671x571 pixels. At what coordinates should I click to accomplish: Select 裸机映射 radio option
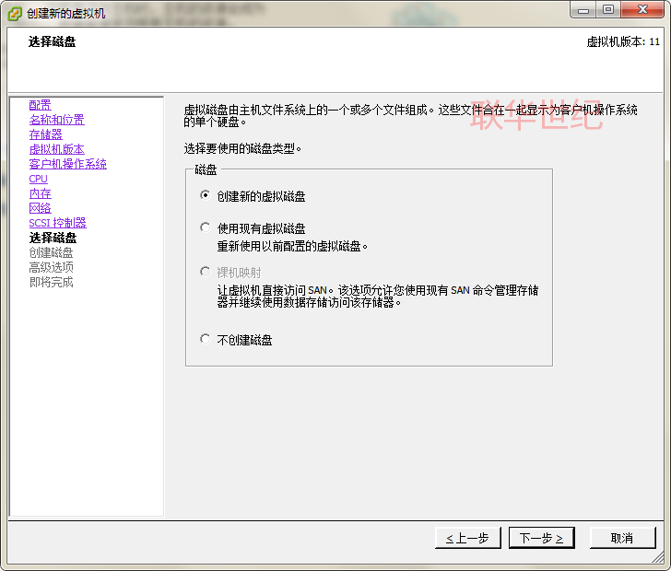pyautogui.click(x=206, y=272)
